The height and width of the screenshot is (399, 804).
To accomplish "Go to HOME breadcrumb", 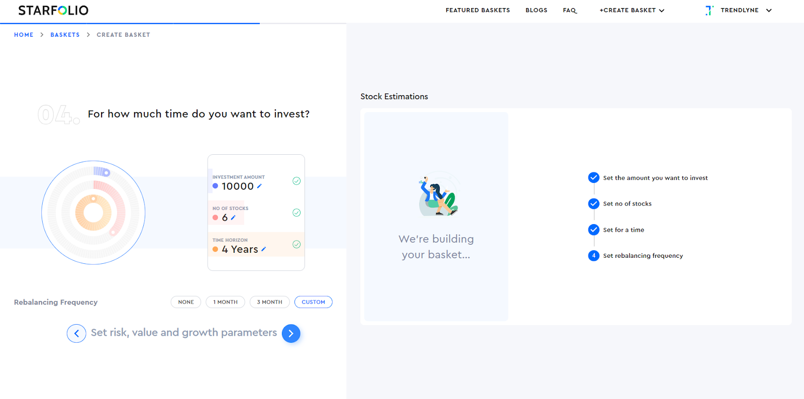I will (24, 35).
